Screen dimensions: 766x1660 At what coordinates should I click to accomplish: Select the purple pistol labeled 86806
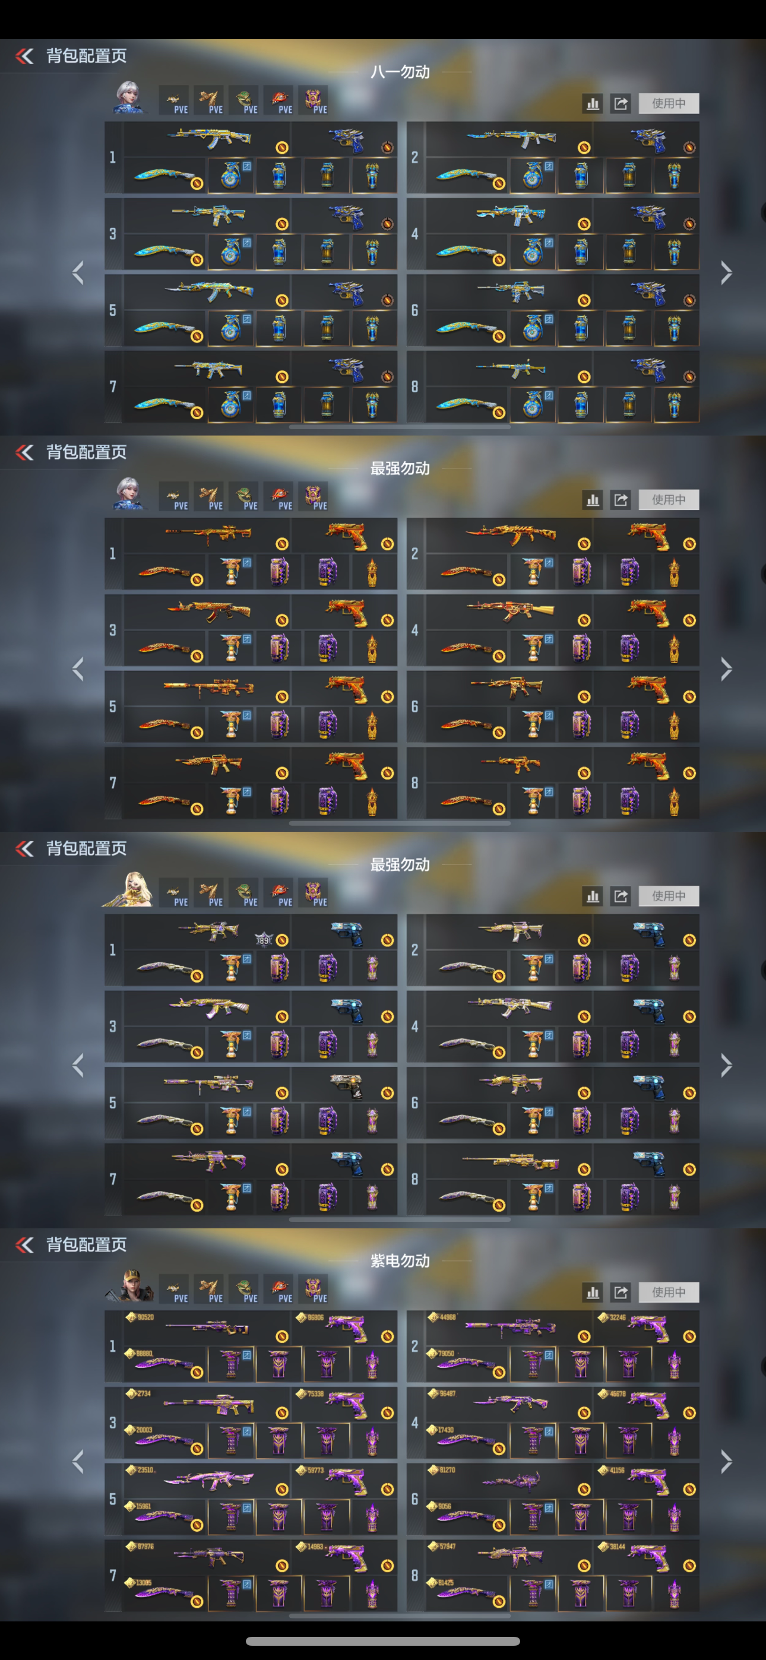point(345,1329)
